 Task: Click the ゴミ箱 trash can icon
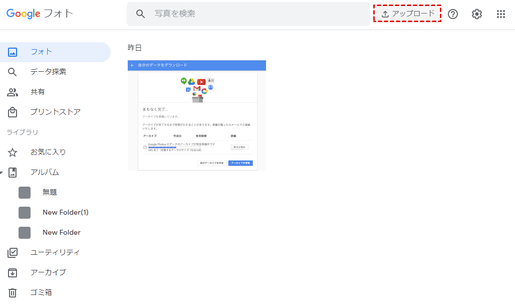click(13, 293)
